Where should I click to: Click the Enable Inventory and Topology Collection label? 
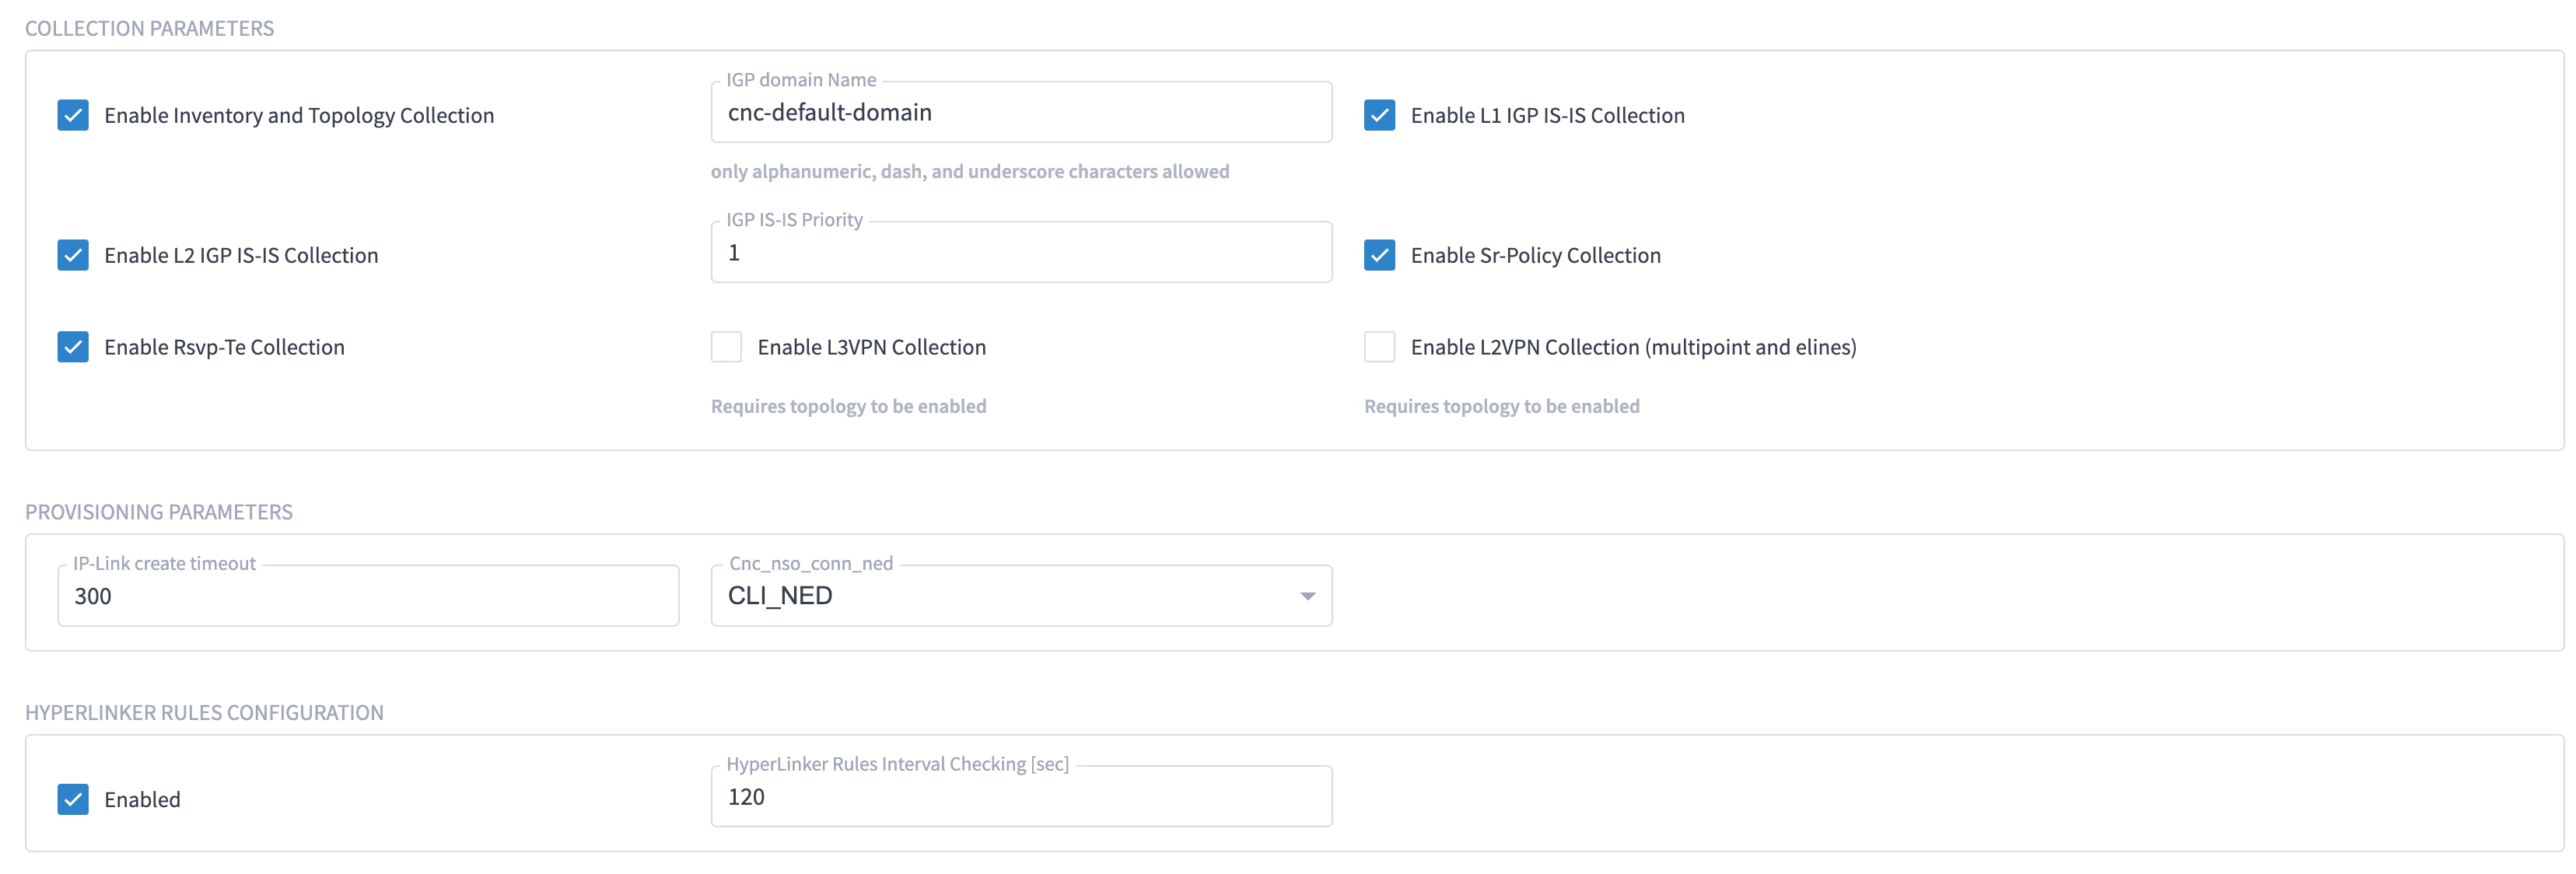[299, 116]
